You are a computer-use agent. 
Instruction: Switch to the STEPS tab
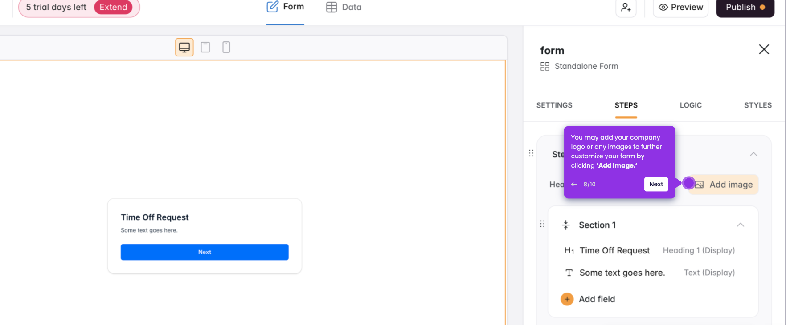click(626, 105)
